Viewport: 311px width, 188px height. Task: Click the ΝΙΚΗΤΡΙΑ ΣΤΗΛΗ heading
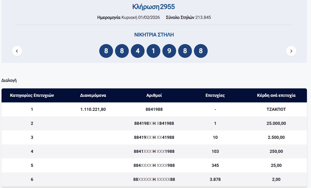click(x=154, y=35)
